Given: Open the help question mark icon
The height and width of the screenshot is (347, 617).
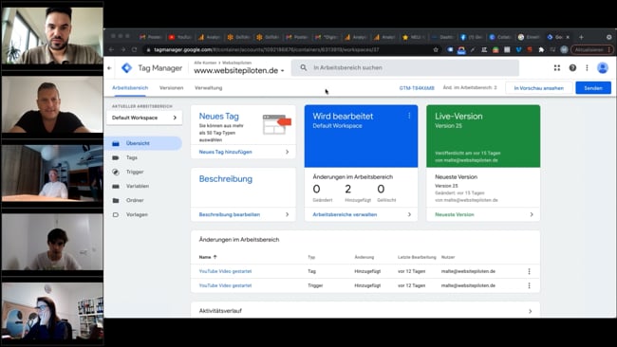Looking at the screenshot, I should click(x=572, y=67).
